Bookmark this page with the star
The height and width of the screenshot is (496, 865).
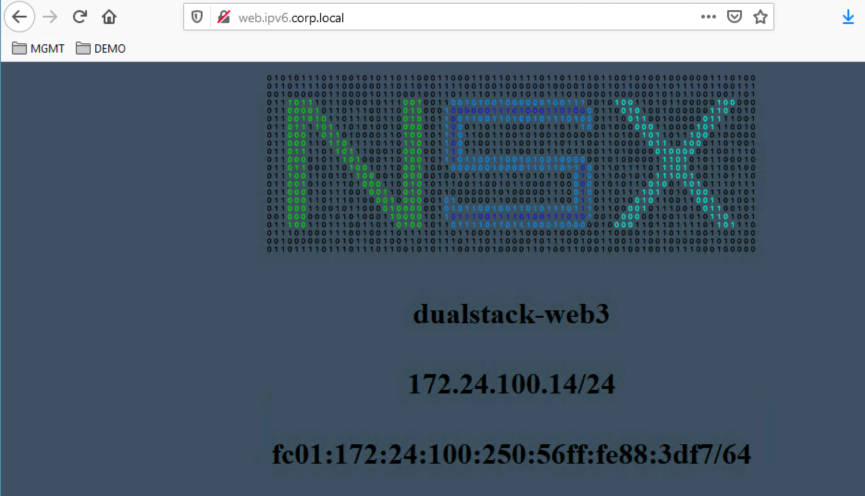[x=760, y=17]
